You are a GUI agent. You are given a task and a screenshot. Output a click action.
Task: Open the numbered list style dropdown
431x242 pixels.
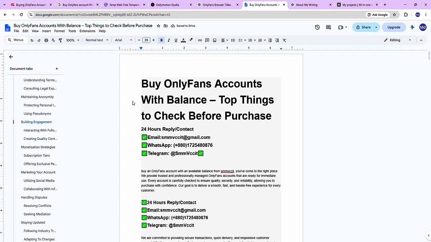265,40
